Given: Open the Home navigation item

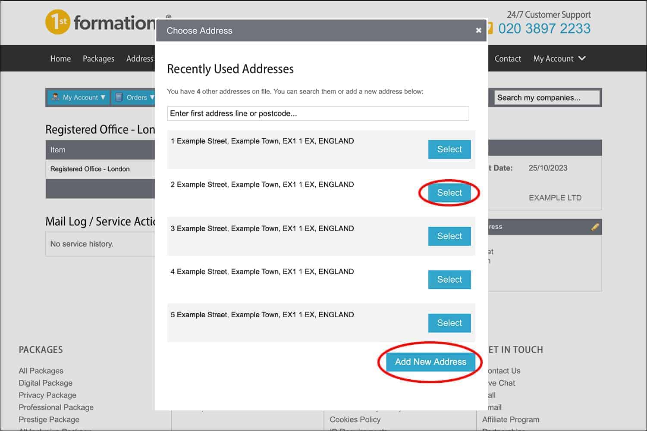Looking at the screenshot, I should point(60,59).
